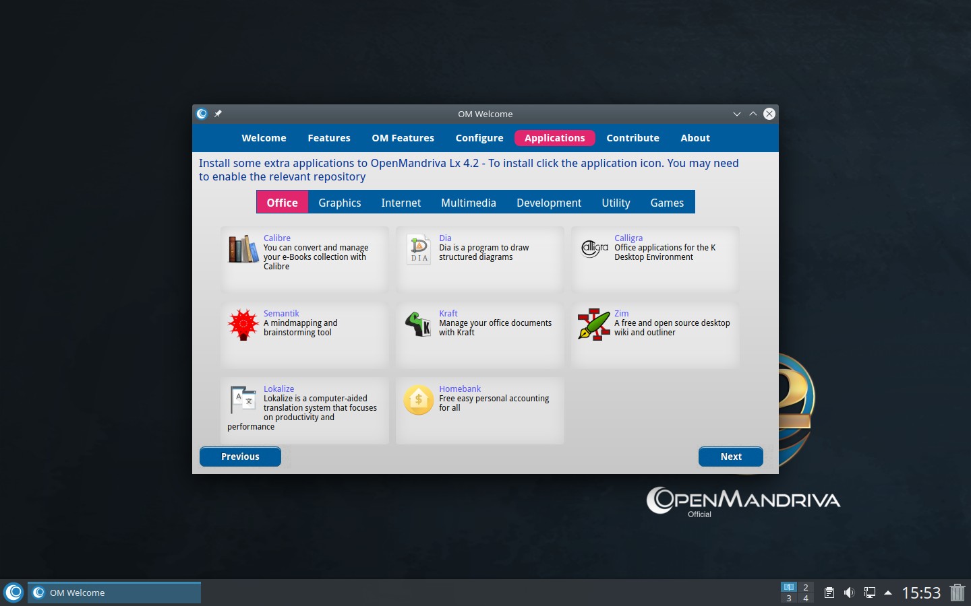Go to the Configure section
The width and height of the screenshot is (971, 606).
coord(479,138)
